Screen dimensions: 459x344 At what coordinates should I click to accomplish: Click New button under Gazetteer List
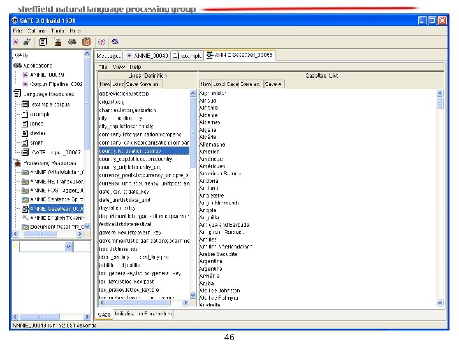tap(205, 84)
